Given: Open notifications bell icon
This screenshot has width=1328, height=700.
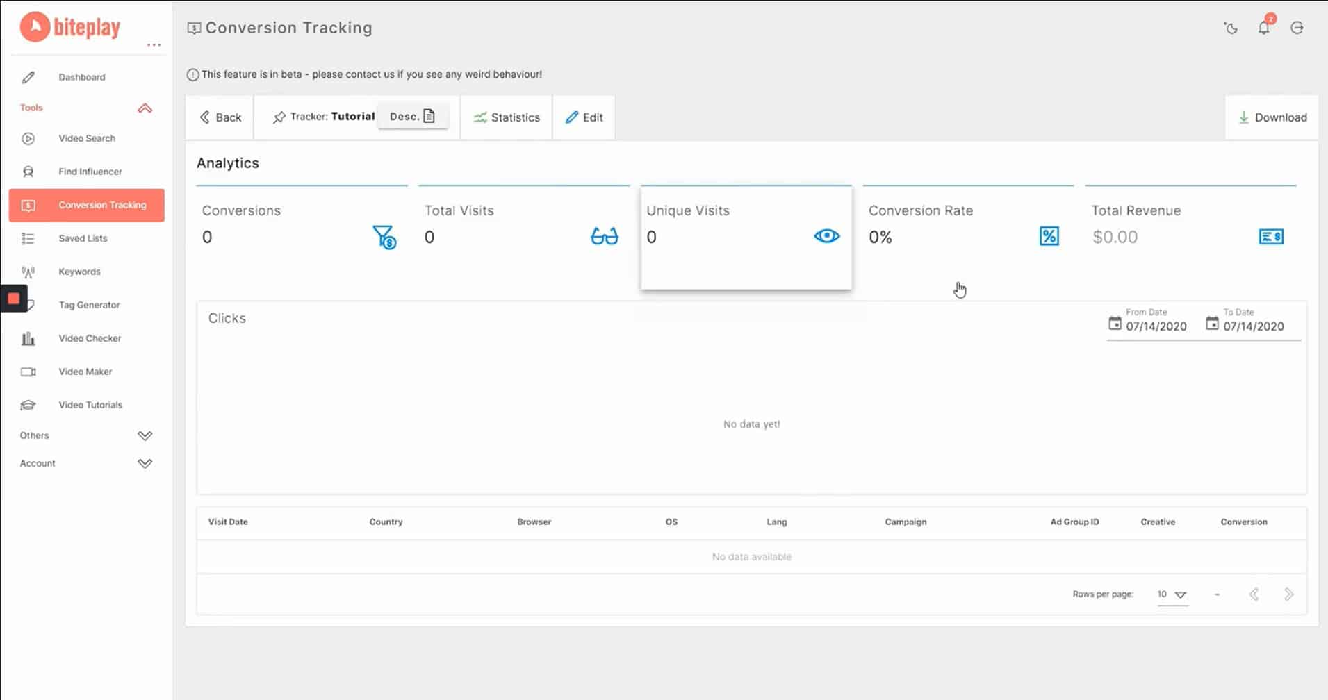Looking at the screenshot, I should coord(1264,28).
